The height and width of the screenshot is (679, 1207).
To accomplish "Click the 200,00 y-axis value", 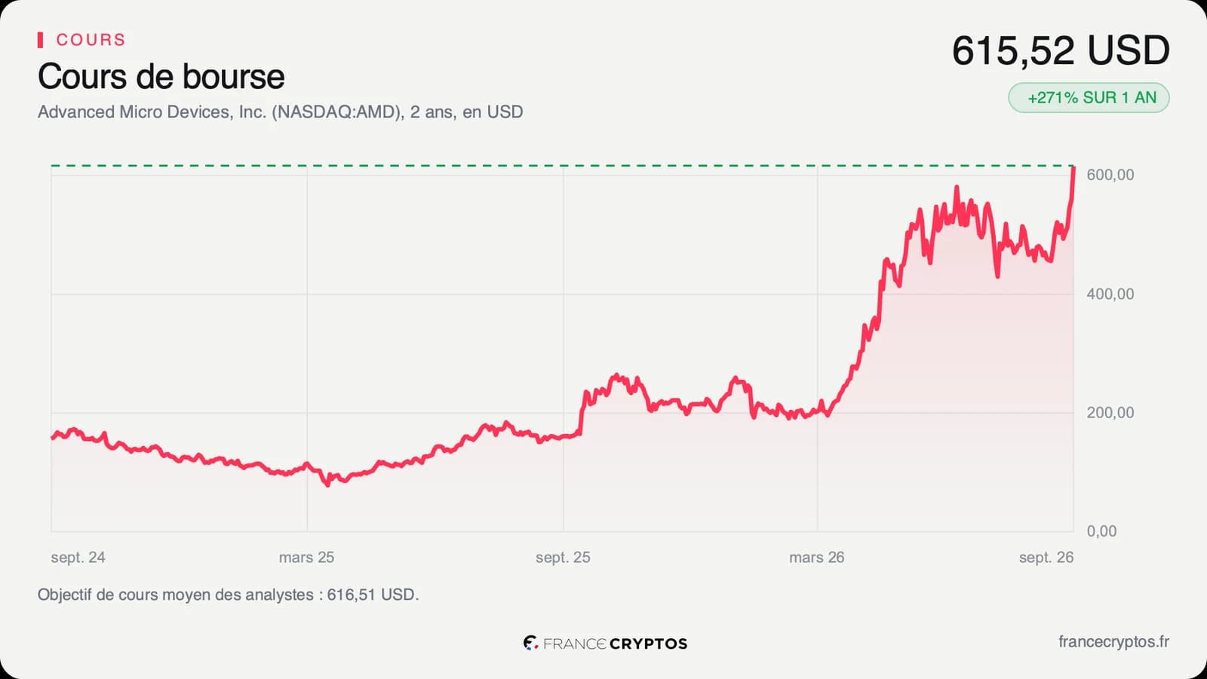I will point(1110,412).
